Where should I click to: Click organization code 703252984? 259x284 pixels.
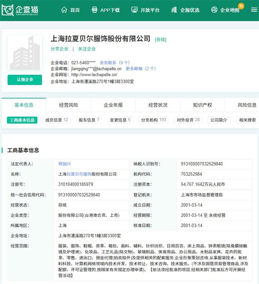[191, 174]
